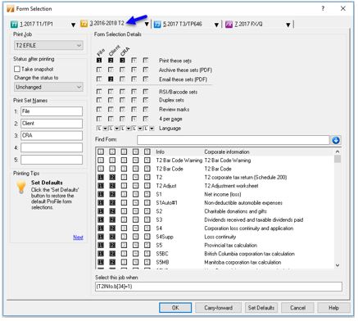
Task: Switch to the 2017 T3/TP646 tab
Action: point(183,24)
